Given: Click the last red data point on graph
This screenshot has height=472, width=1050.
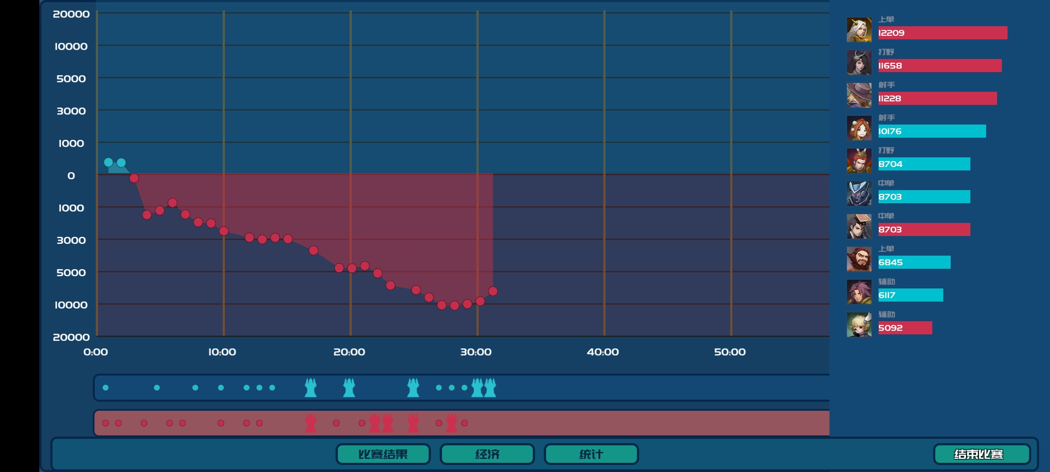Looking at the screenshot, I should pos(493,291).
